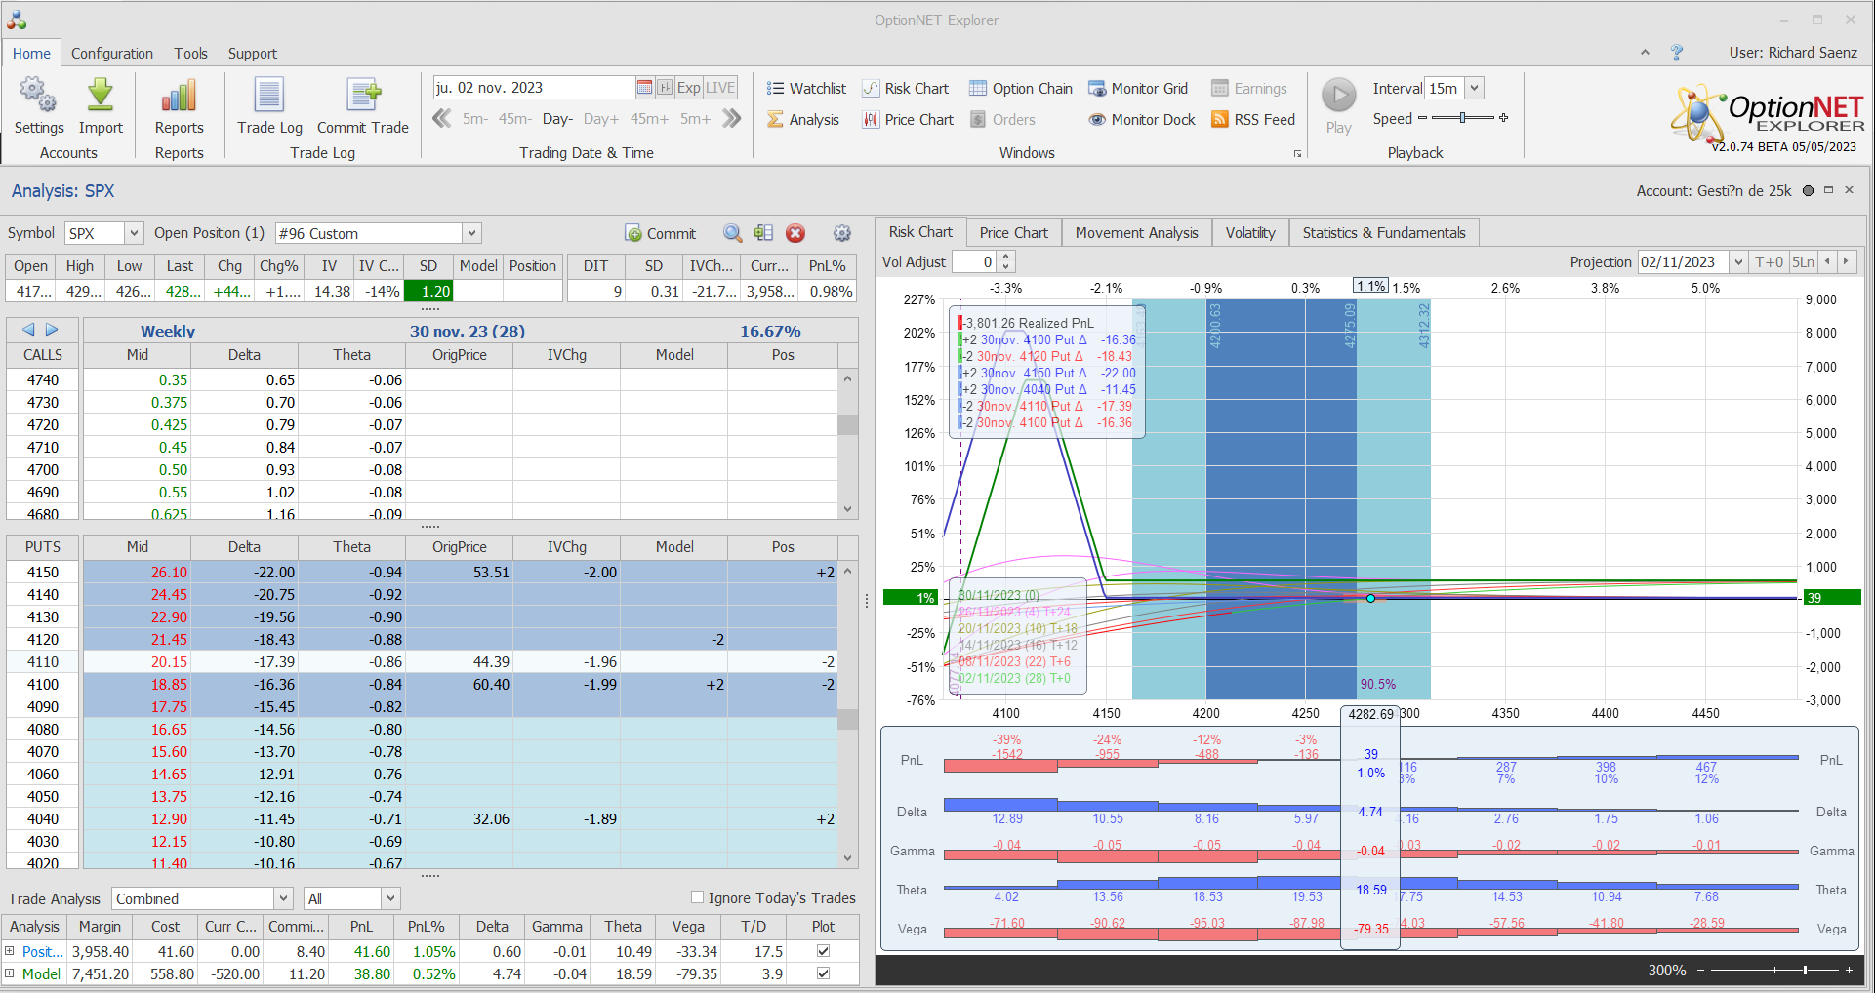Switch to the Volatility tab
The image size is (1875, 993).
point(1249,233)
